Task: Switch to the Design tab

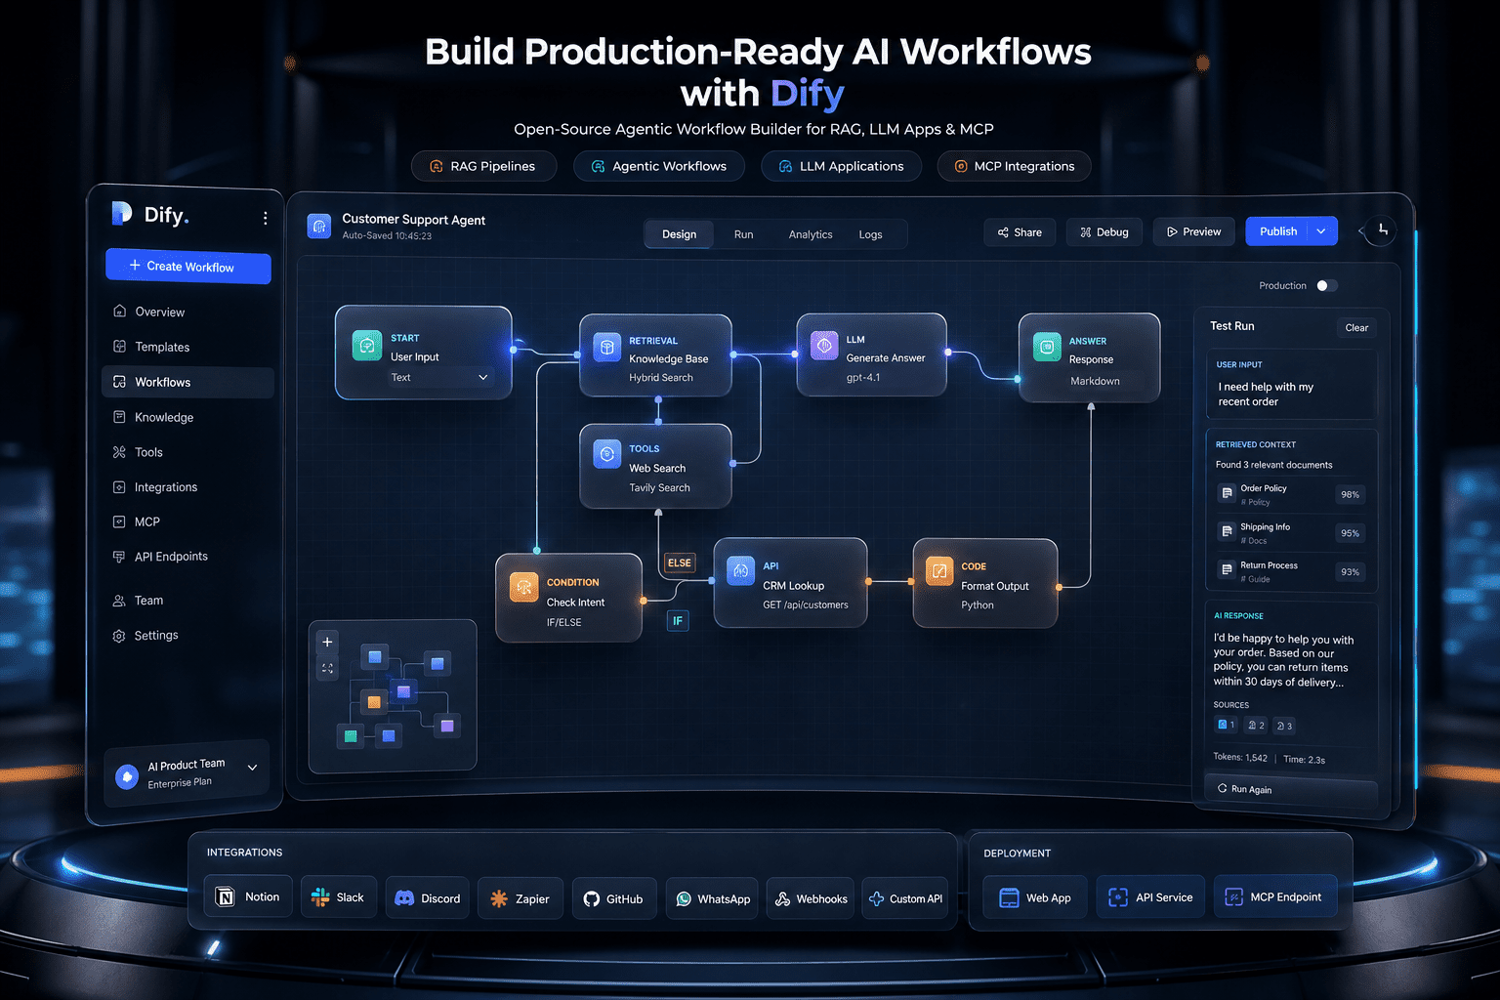Action: (679, 234)
